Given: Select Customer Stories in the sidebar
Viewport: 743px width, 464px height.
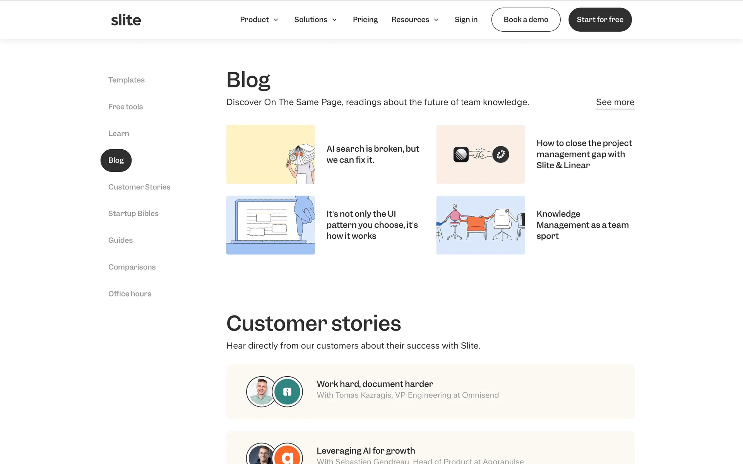Looking at the screenshot, I should 139,187.
